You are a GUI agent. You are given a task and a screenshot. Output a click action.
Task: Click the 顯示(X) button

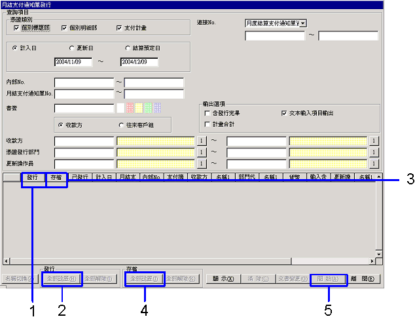point(223,279)
